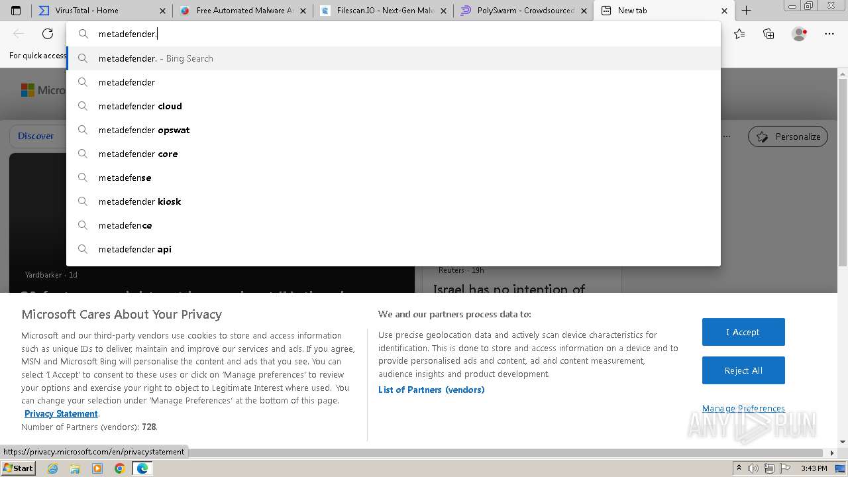The width and height of the screenshot is (848, 477).
Task: Open the Collections icon in toolbar
Action: click(768, 34)
